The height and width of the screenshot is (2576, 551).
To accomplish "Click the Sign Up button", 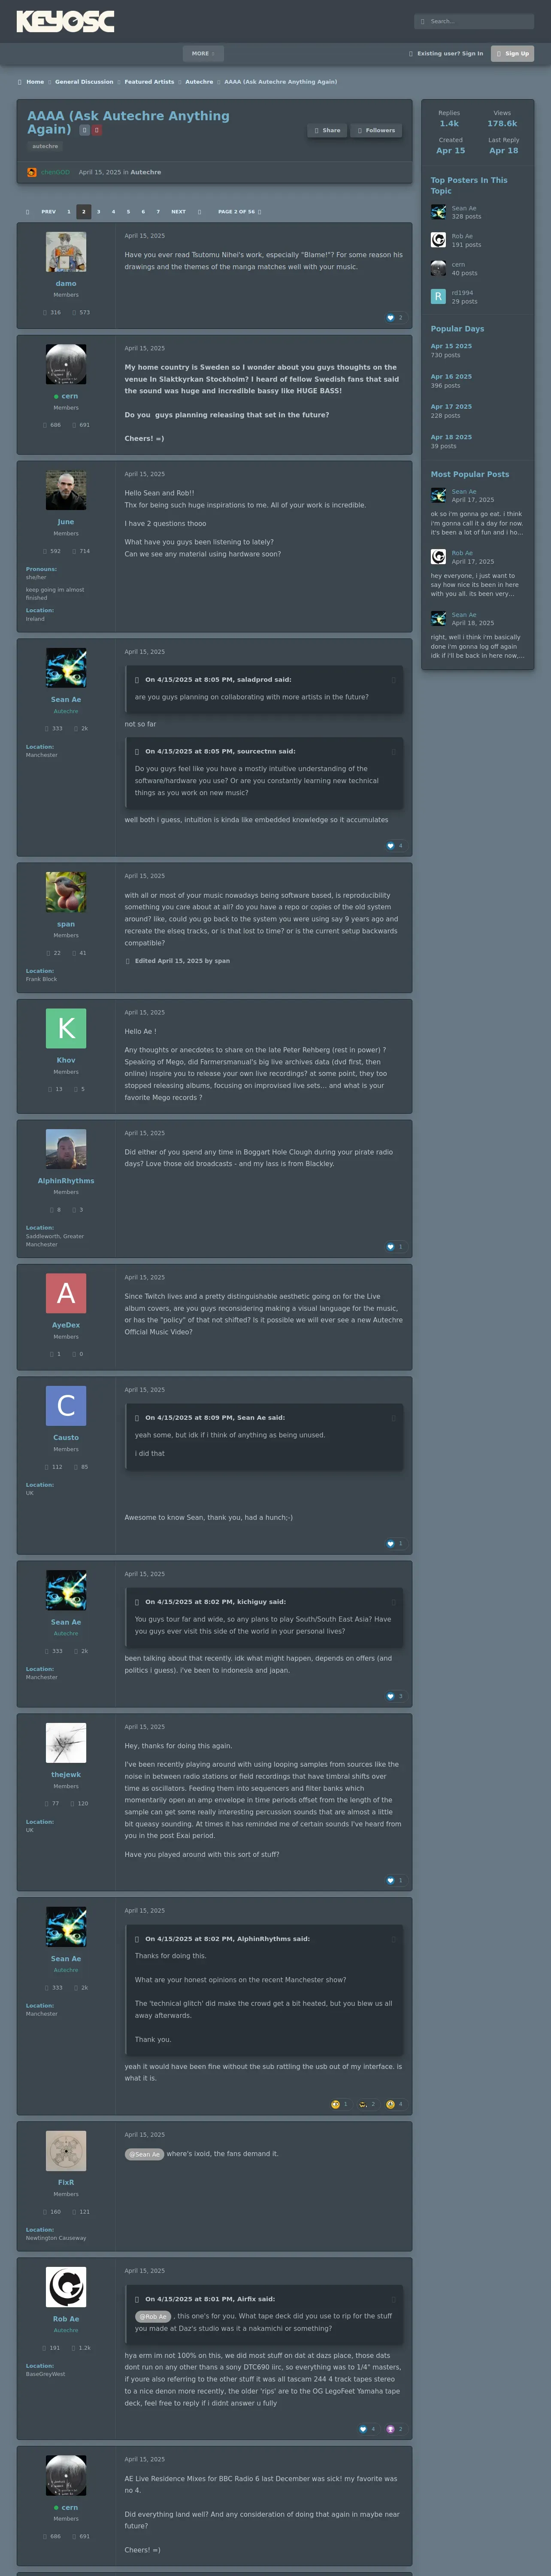I will coord(512,53).
